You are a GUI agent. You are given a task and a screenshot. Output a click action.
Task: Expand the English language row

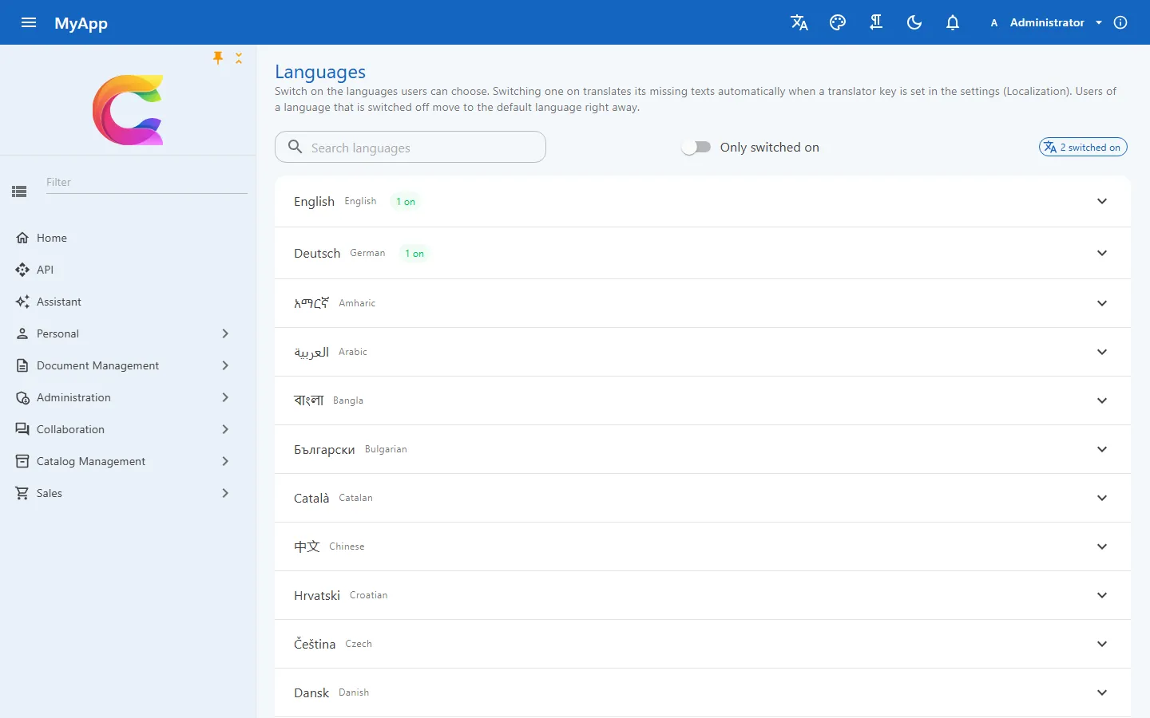[x=703, y=201]
